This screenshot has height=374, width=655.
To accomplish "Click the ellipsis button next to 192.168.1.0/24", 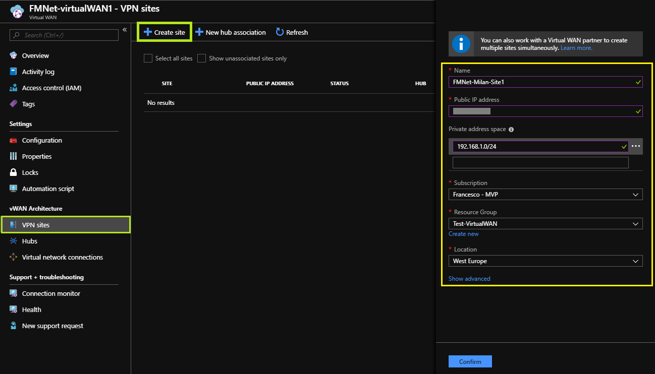I will pos(636,146).
